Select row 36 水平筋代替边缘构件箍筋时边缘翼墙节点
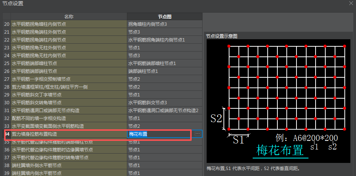This screenshot has height=176, width=356. coord(69,150)
